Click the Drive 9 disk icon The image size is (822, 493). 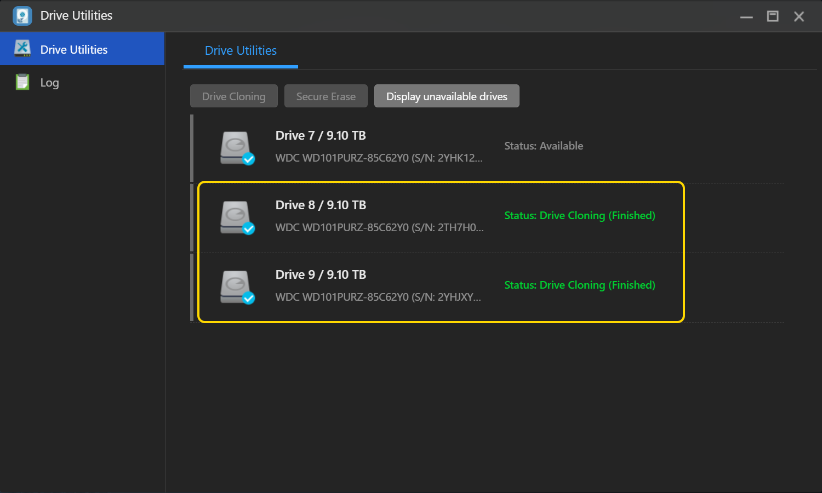point(237,287)
